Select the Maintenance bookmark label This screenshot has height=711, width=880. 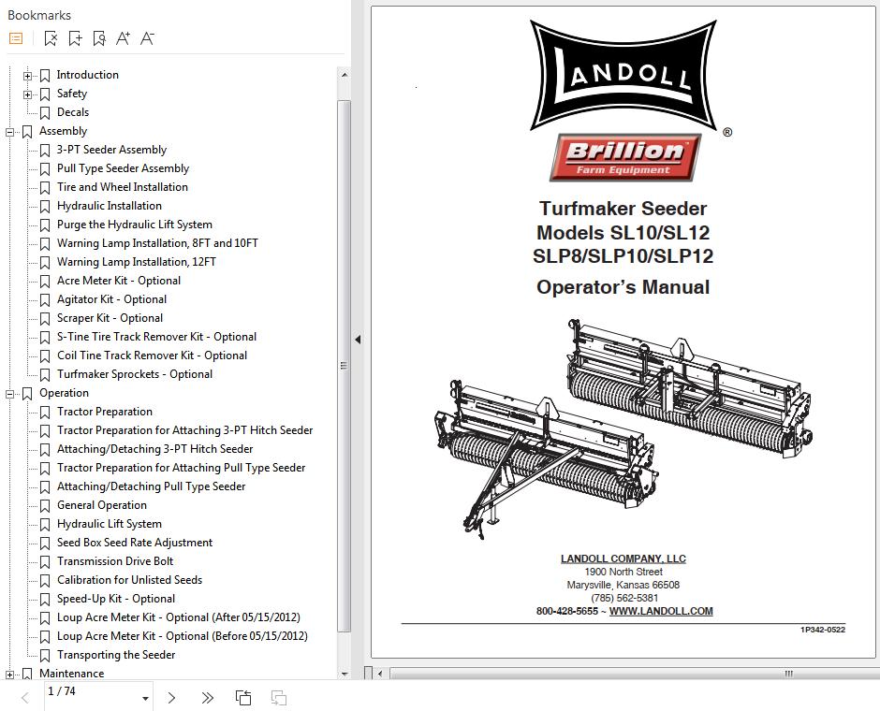pos(72,674)
